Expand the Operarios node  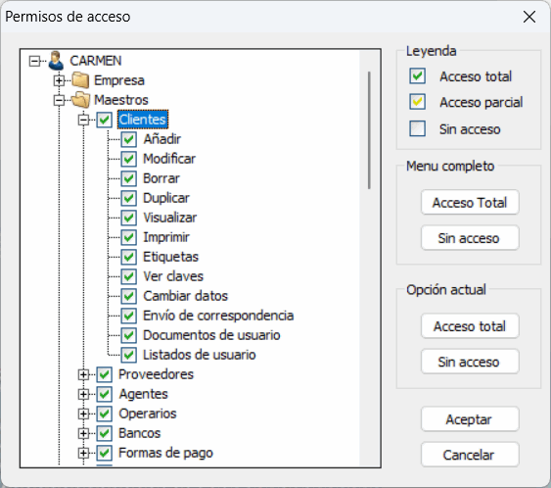point(83,414)
